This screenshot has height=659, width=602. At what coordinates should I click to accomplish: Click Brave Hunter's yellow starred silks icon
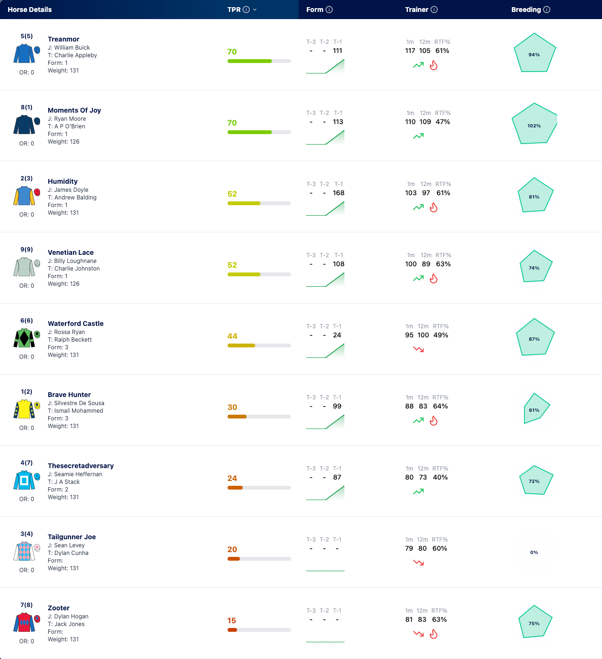click(x=26, y=409)
